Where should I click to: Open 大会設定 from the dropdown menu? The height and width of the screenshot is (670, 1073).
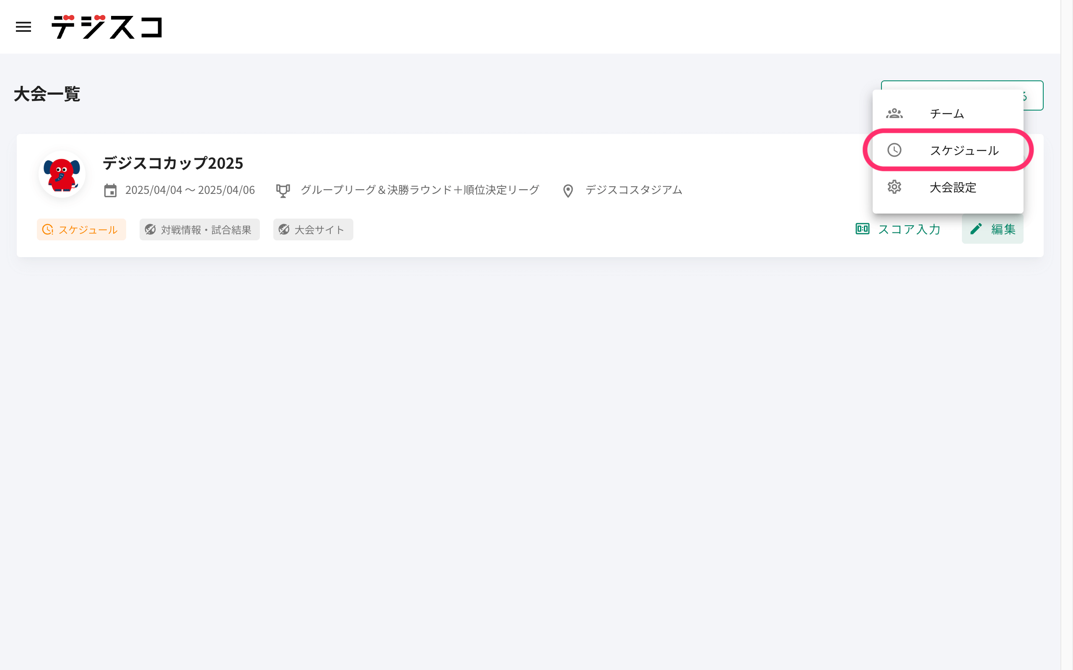[x=953, y=188]
